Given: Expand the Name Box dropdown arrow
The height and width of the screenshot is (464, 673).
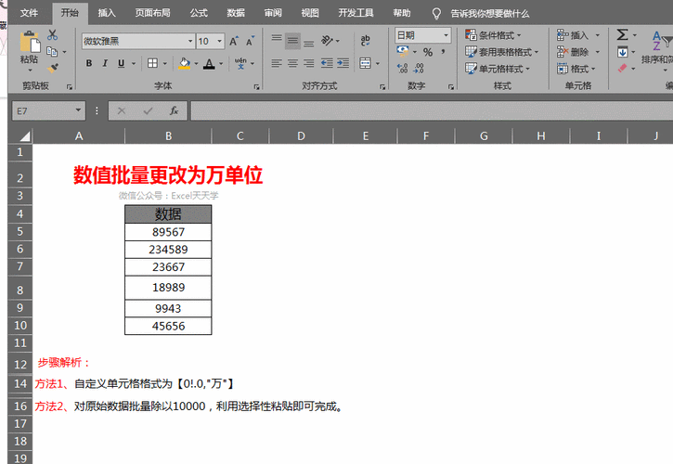Looking at the screenshot, I should [78, 110].
